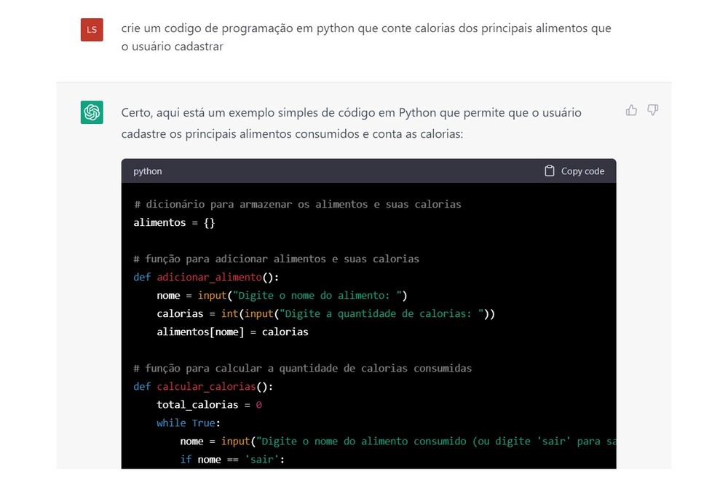Select the python tab on the code block
Image resolution: width=728 pixels, height=486 pixels.
pyautogui.click(x=147, y=171)
